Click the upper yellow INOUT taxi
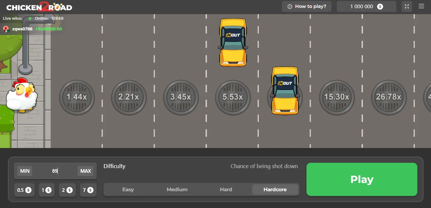Viewport: 431px width, 208px height. tap(233, 42)
